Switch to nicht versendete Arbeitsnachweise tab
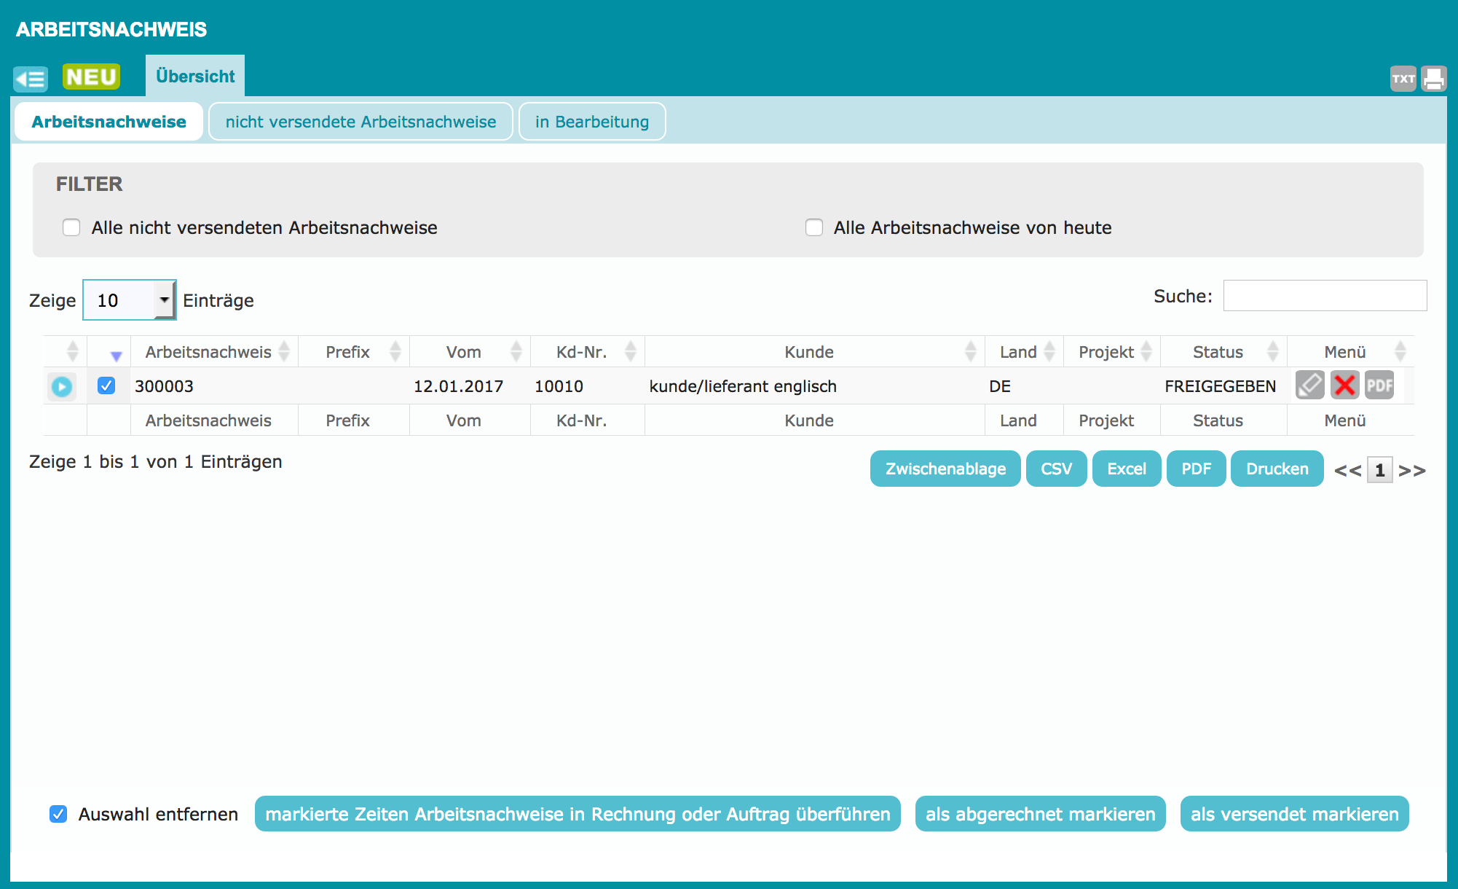 pos(360,122)
